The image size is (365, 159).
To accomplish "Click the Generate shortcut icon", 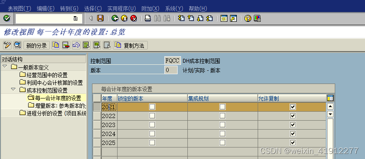I will click(233, 18).
